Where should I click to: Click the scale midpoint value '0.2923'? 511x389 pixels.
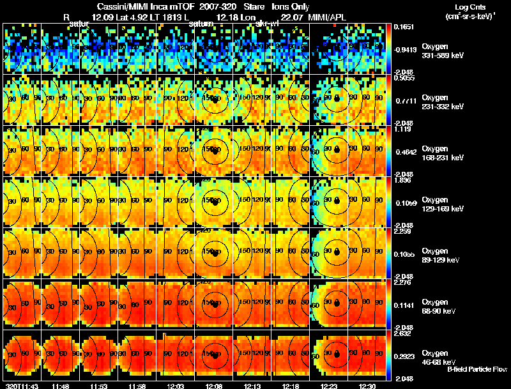404,356
